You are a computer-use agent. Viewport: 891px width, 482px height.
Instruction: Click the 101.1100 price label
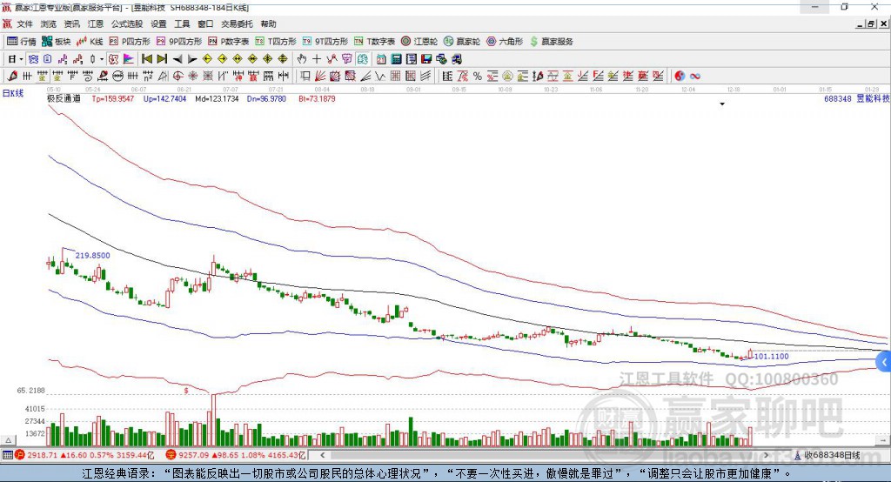pos(771,357)
